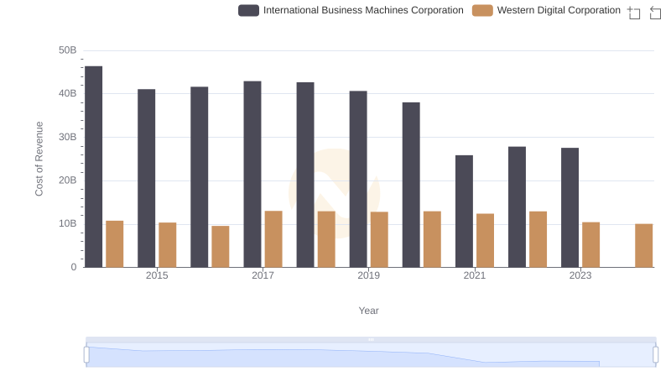Select the IBM bar at 2019

tap(358, 179)
